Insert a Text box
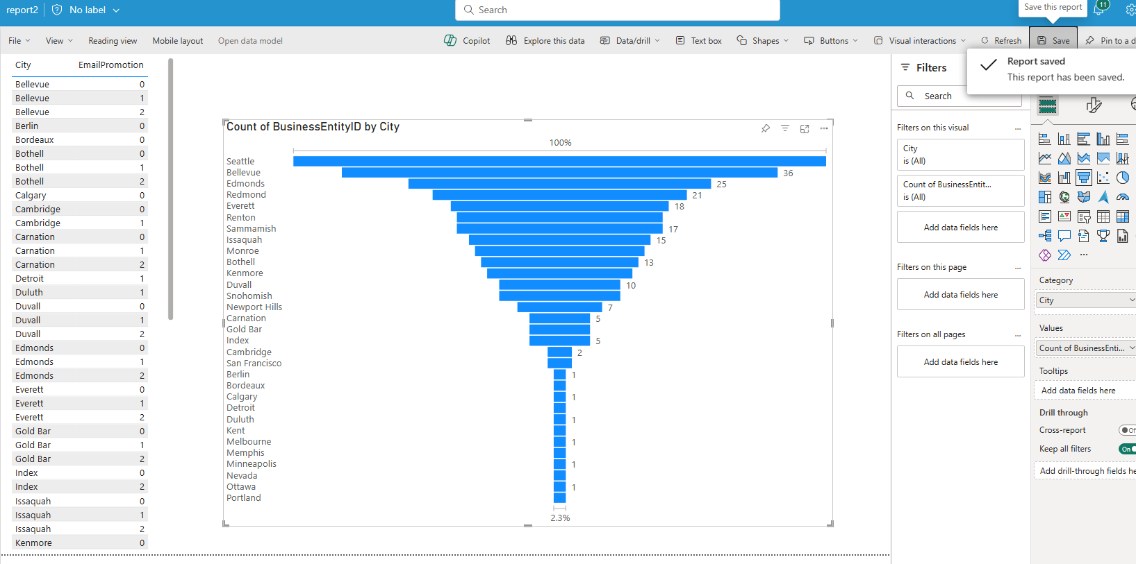This screenshot has width=1136, height=564. 699,41
